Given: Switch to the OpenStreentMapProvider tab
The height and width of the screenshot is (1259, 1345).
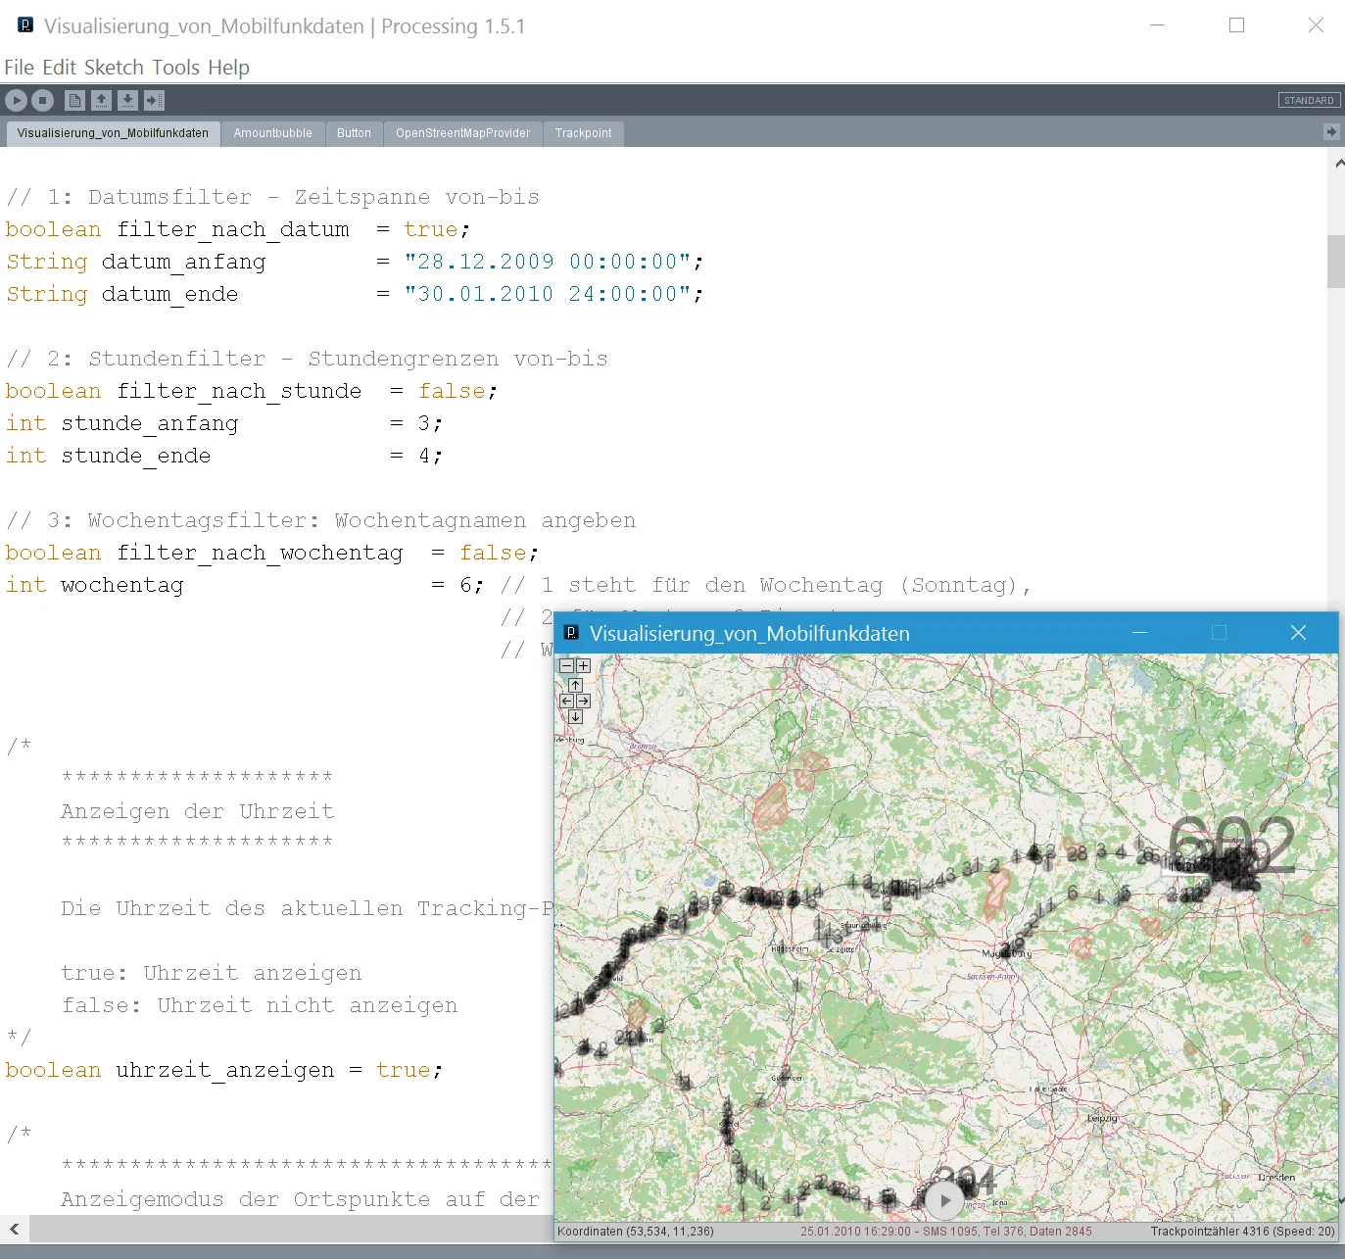Looking at the screenshot, I should coord(462,133).
